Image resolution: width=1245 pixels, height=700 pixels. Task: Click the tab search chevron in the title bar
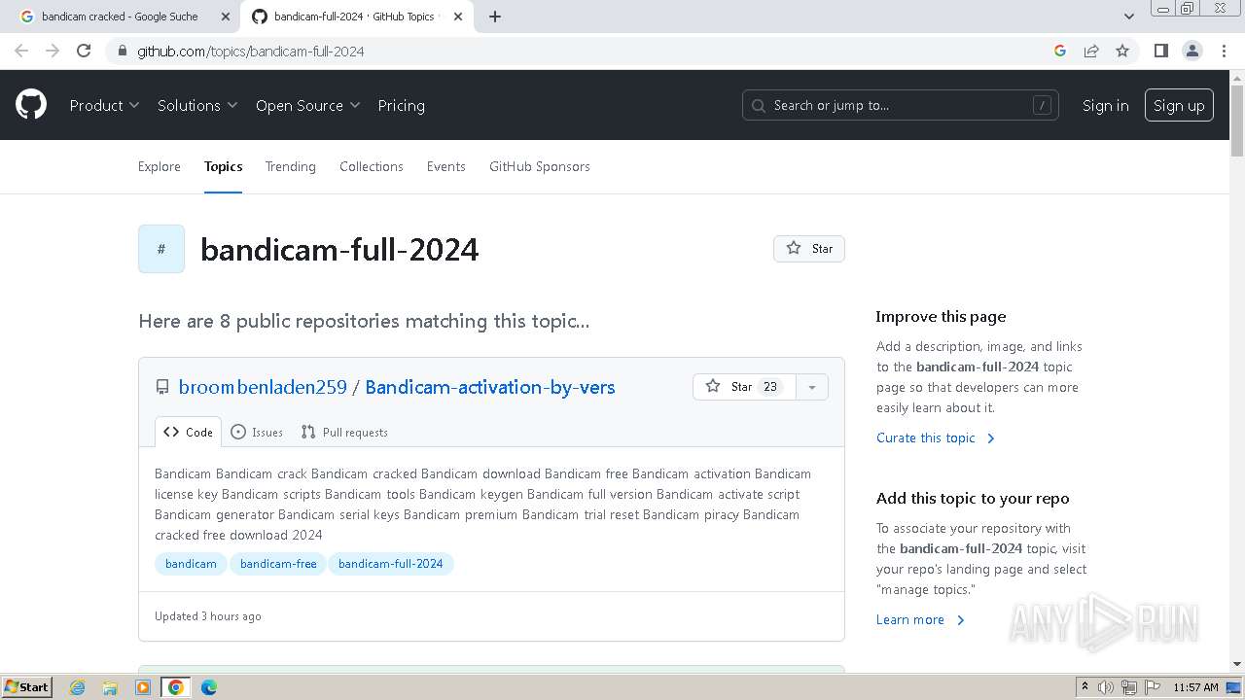click(x=1129, y=17)
